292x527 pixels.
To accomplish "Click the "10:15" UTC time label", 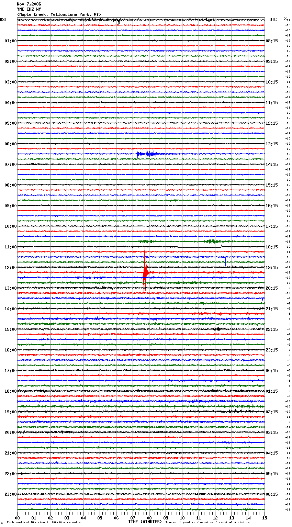I will click(272, 82).
